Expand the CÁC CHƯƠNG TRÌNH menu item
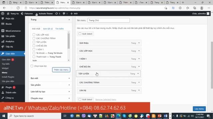This screenshot has height=119, width=213. coord(139,82)
